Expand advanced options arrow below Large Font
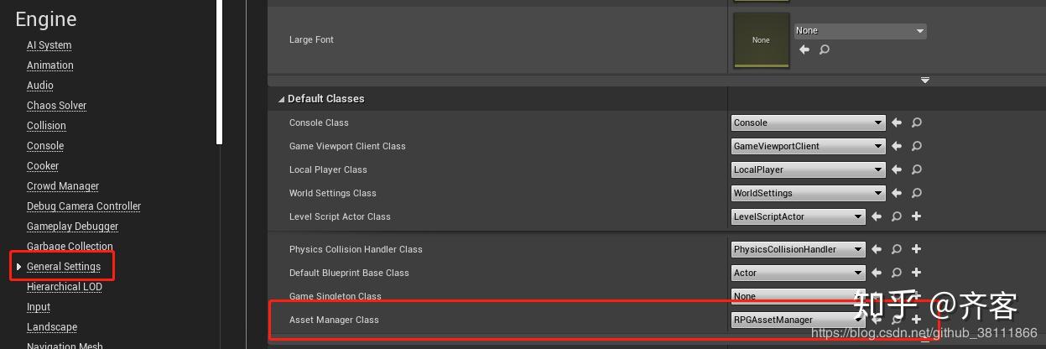The height and width of the screenshot is (349, 1046). 925,81
